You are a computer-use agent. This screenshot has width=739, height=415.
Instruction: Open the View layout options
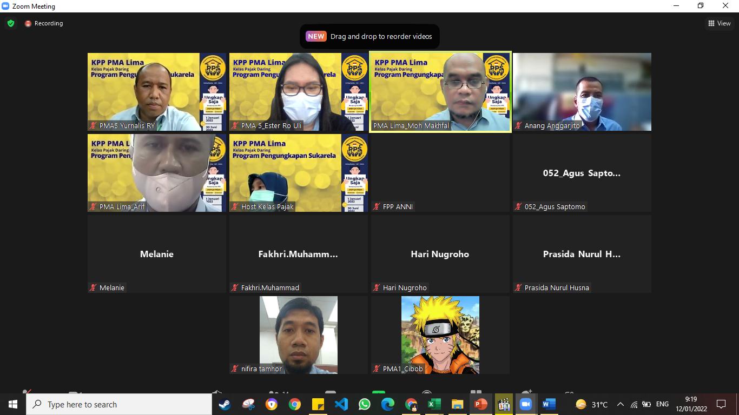720,23
